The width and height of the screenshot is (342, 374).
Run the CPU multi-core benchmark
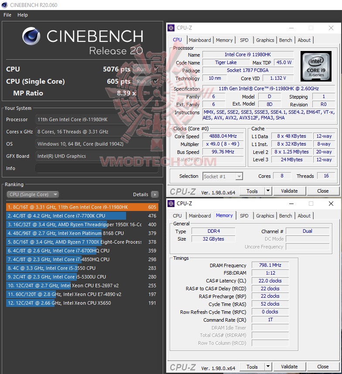coord(141,69)
